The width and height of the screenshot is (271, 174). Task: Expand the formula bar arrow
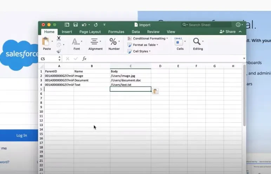[244, 58]
